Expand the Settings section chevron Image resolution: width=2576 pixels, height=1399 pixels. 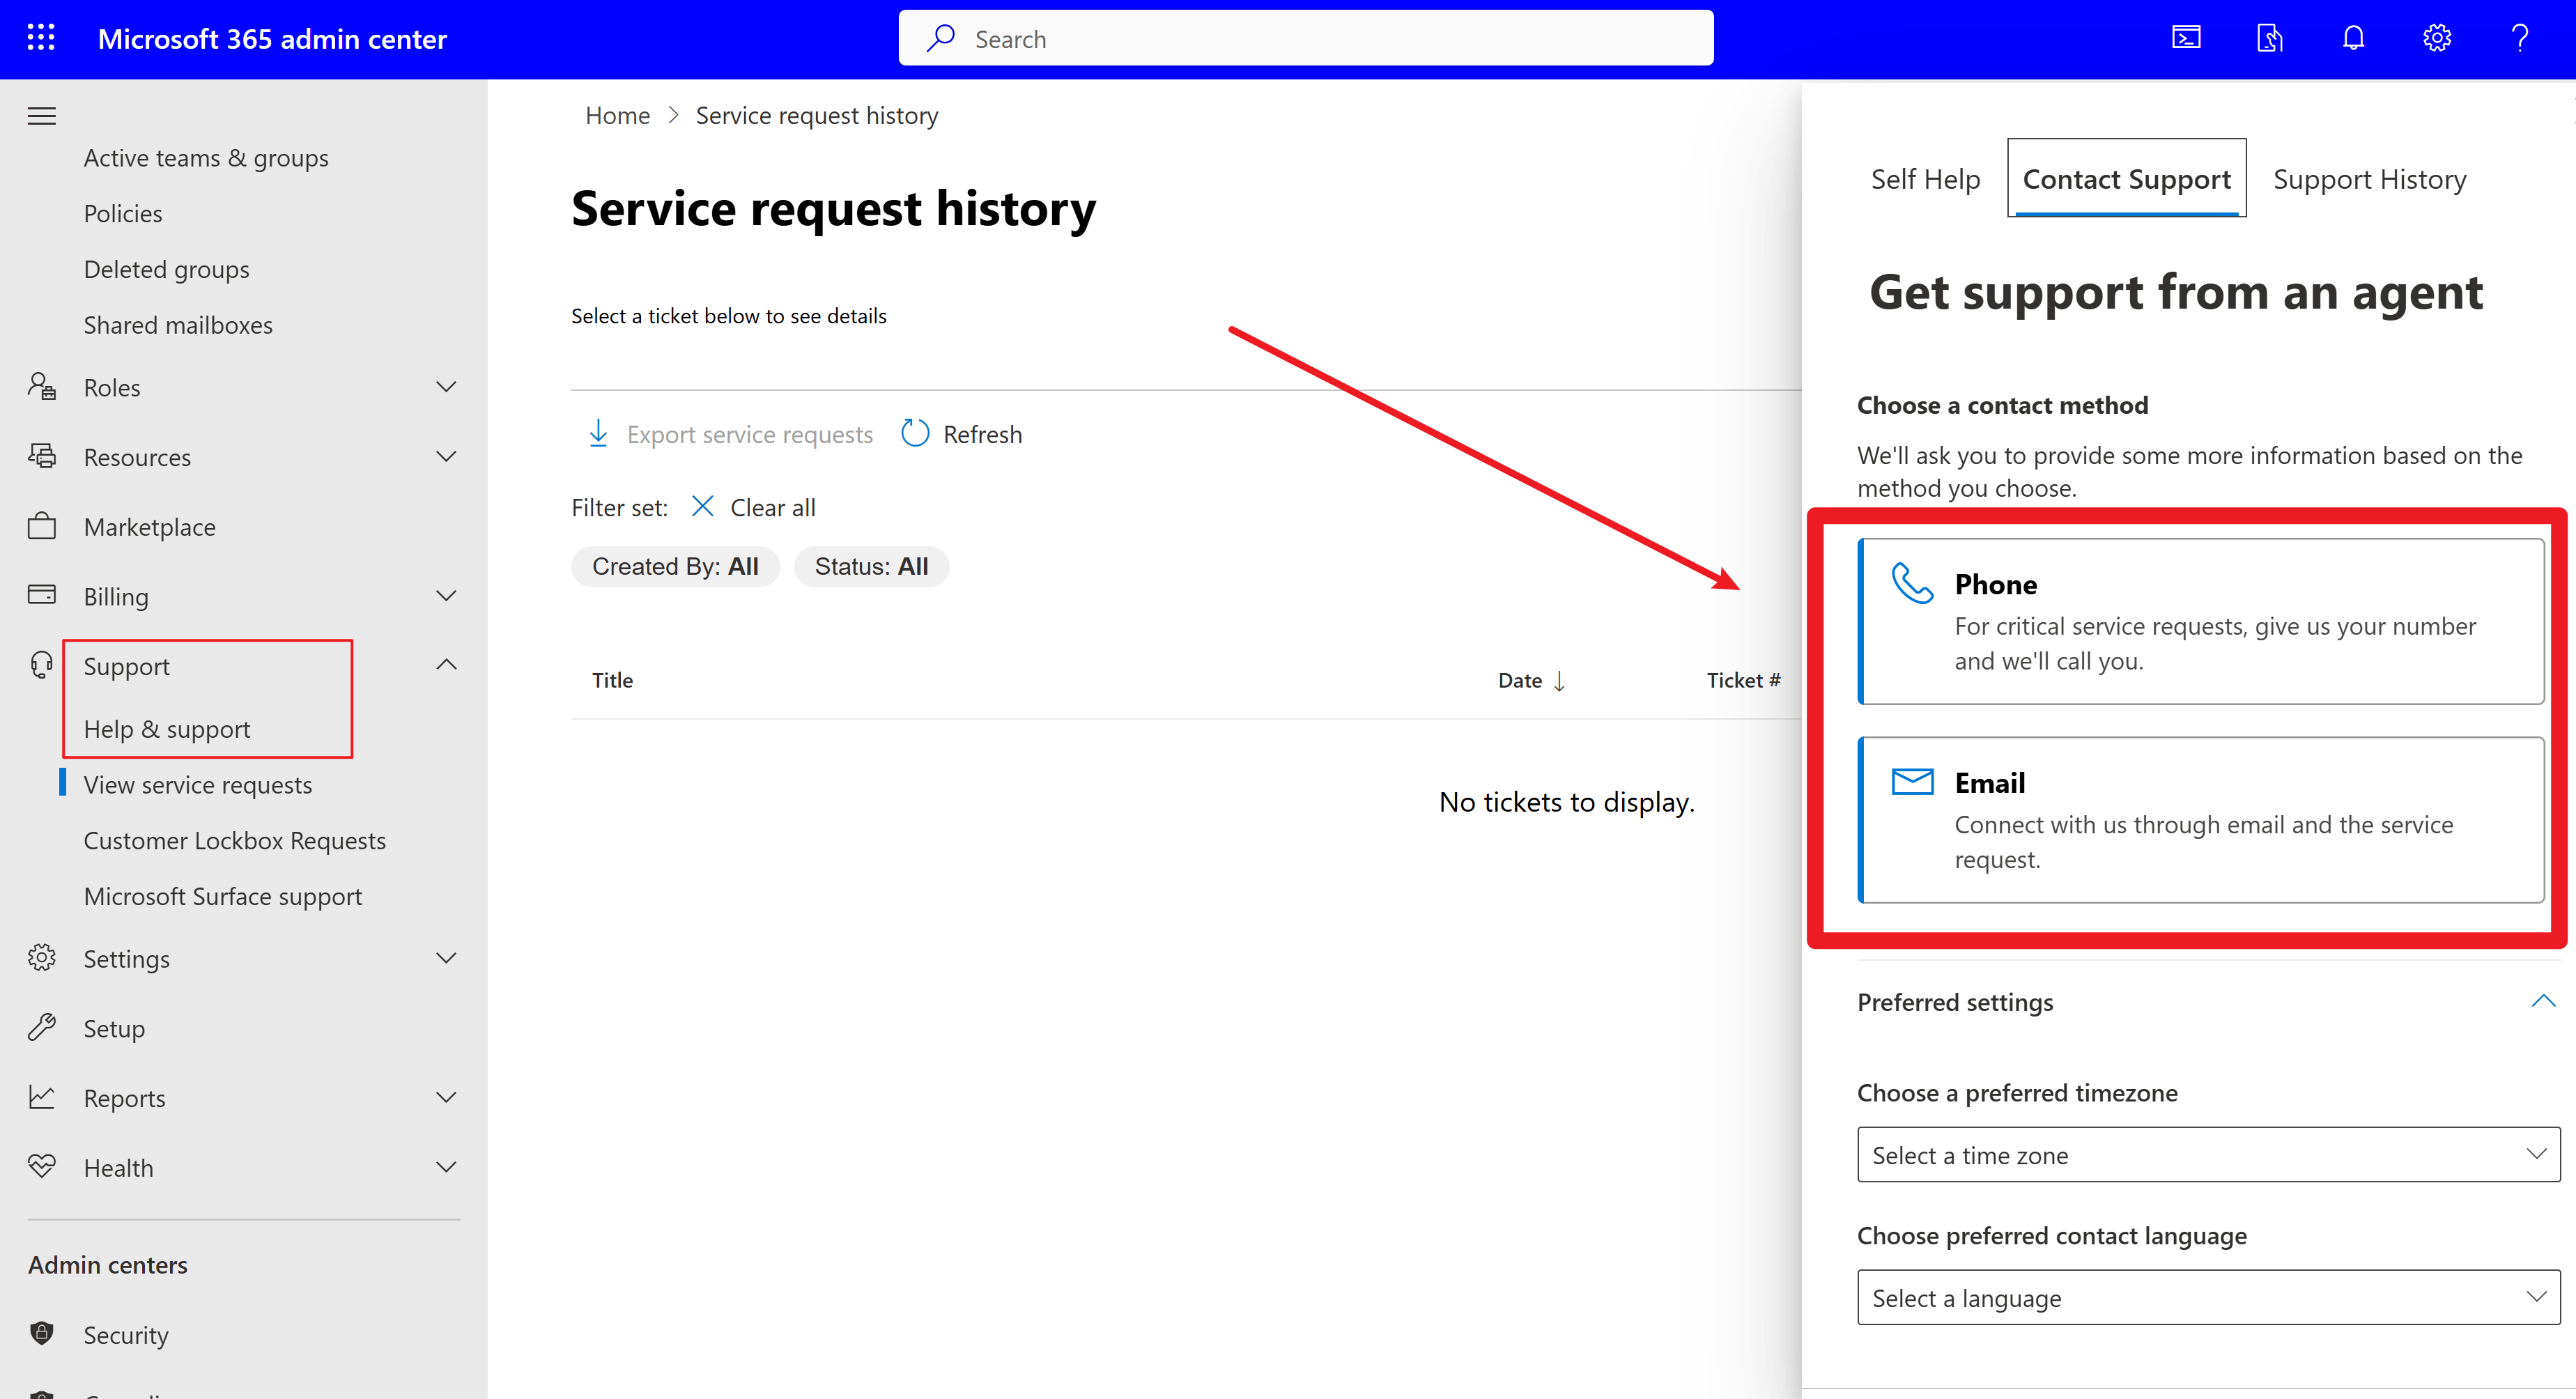(x=446, y=959)
